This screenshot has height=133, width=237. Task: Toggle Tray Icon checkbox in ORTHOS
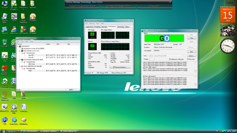188,59
